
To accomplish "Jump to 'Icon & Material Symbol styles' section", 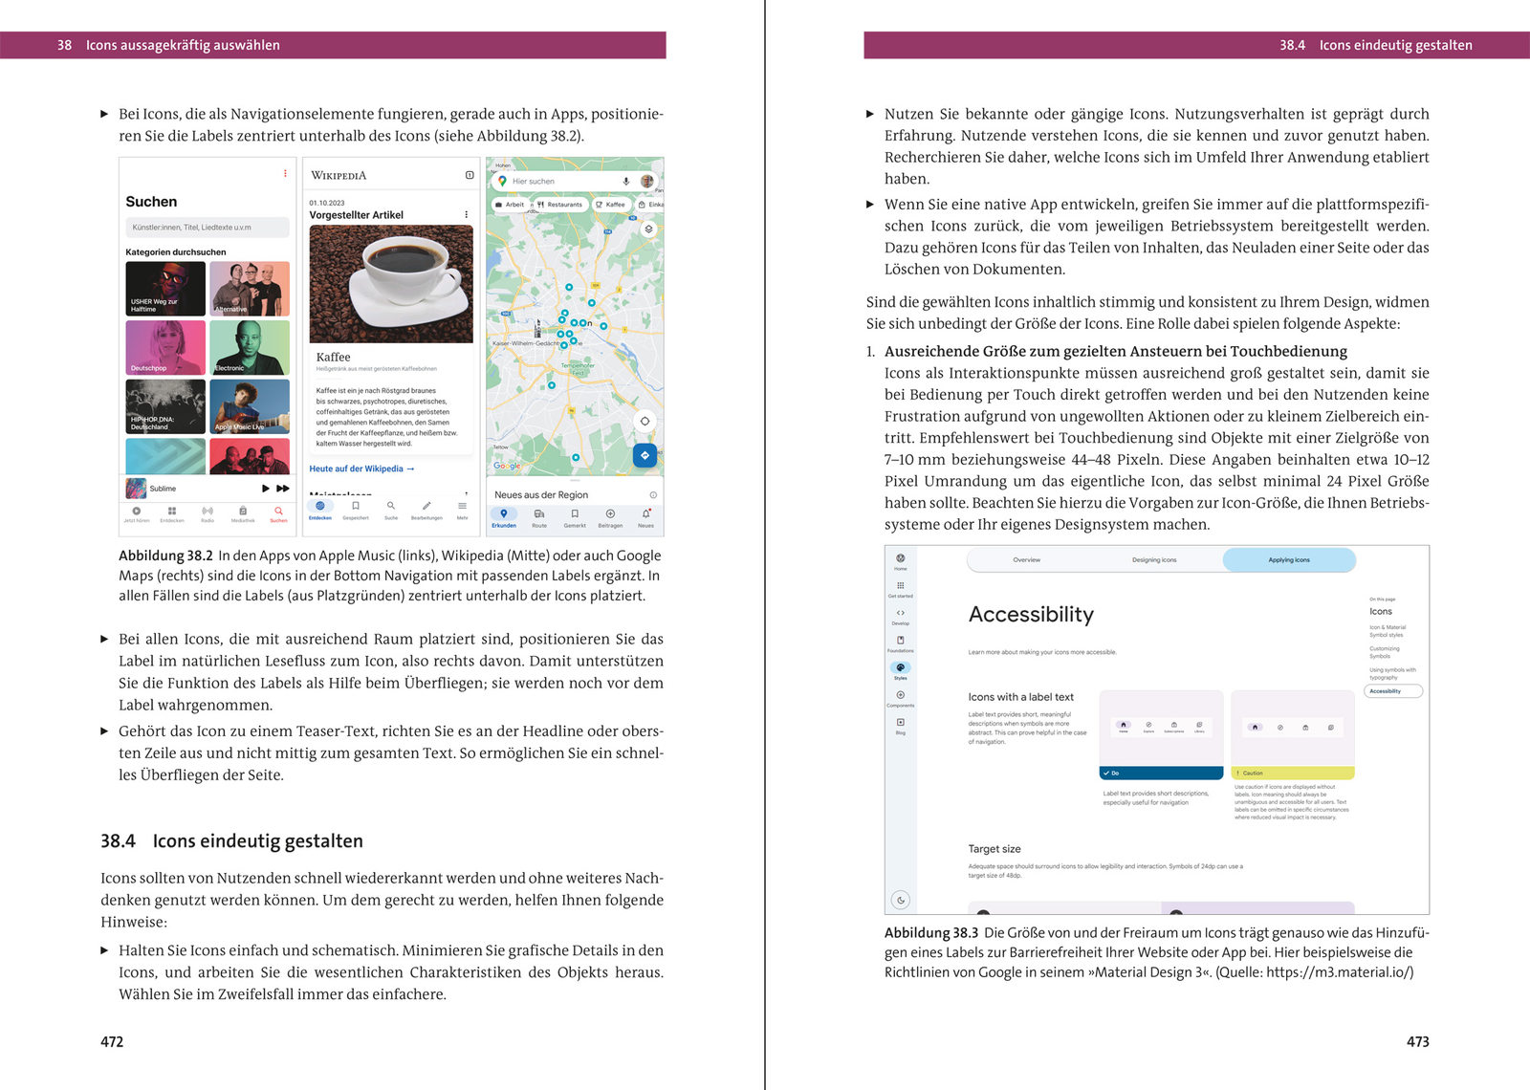I will pos(1387,631).
